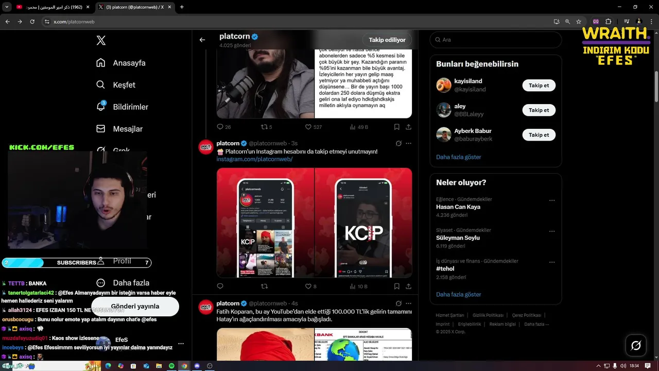Open Chrome media controls icon
This screenshot has width=659, height=371.
626,22
